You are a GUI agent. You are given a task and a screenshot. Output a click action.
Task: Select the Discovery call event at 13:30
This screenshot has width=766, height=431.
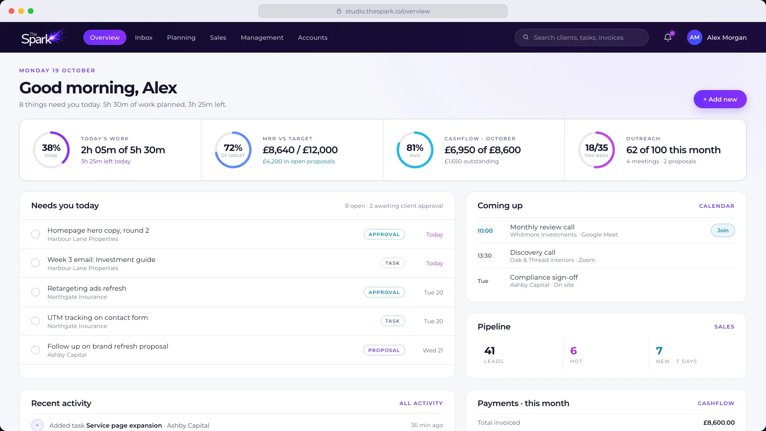pos(606,256)
